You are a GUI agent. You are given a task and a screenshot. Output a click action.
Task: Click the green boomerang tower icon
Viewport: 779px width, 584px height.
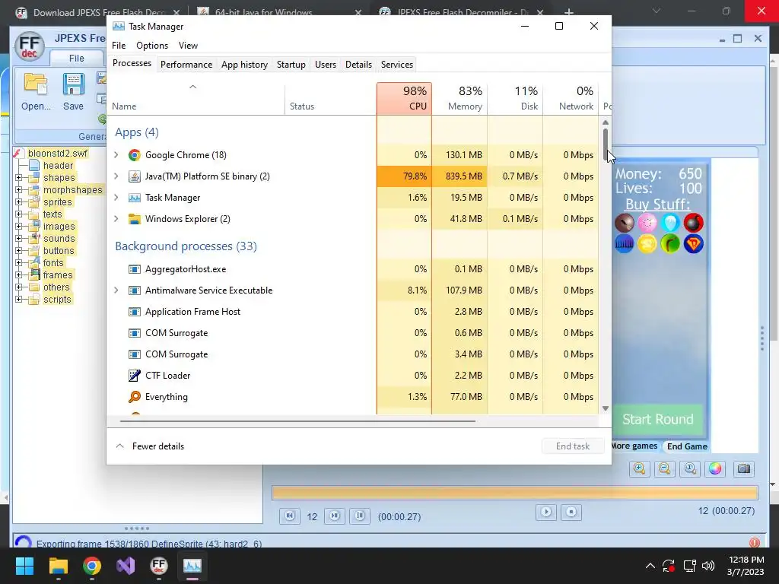670,244
